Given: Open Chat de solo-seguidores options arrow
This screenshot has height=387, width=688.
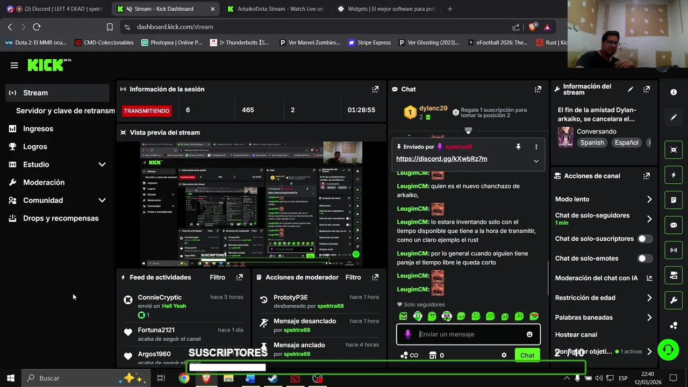Looking at the screenshot, I should pyautogui.click(x=649, y=219).
